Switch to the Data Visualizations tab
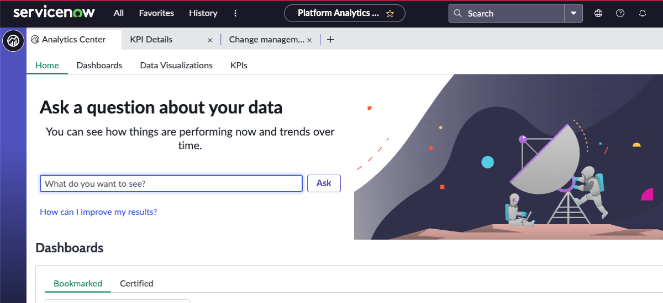Viewport: 663px width, 303px height. (176, 66)
